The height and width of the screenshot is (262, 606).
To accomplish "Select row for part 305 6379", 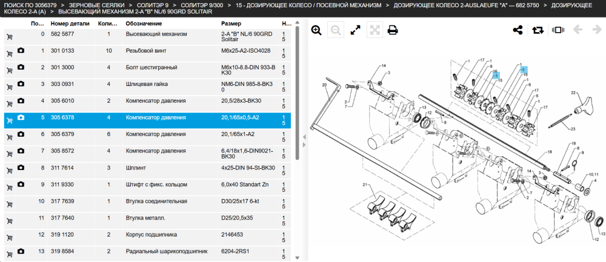I will coord(148,137).
